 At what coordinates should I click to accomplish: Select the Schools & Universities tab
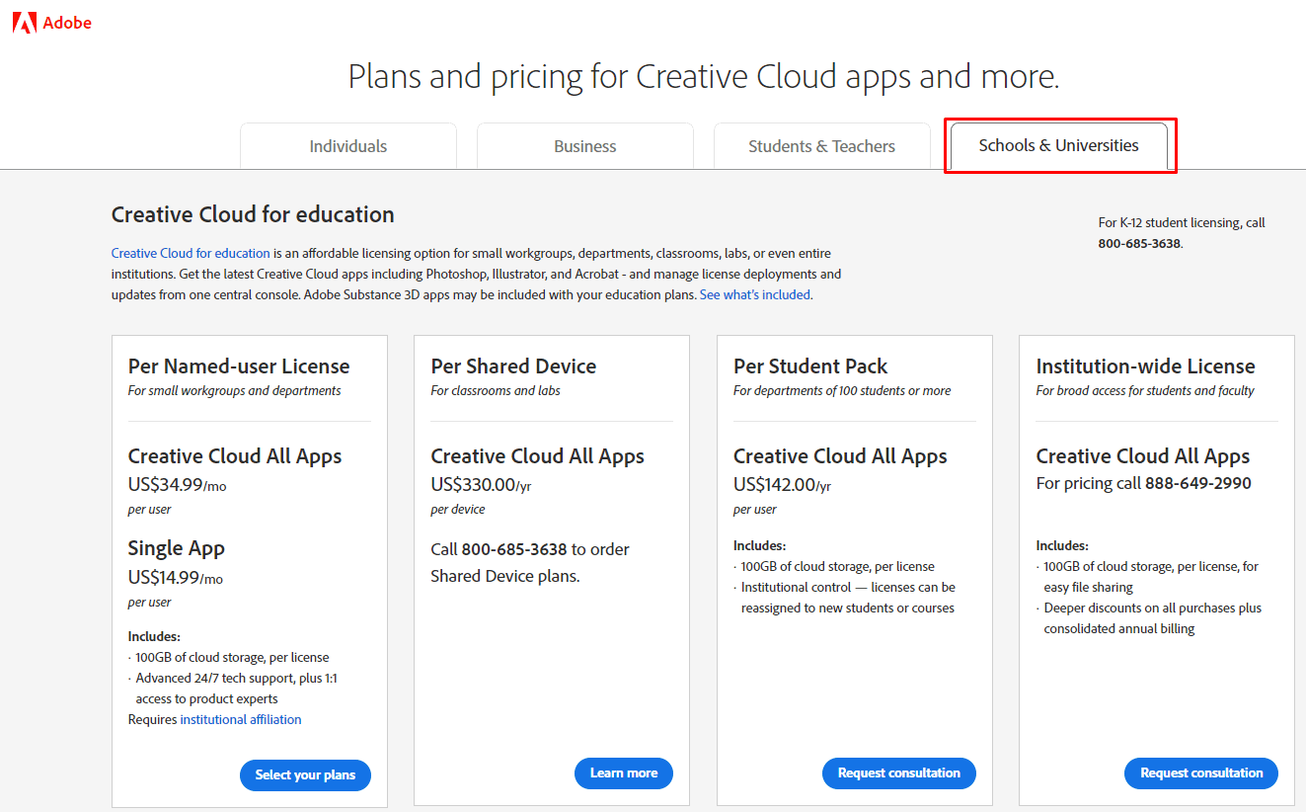1059,145
